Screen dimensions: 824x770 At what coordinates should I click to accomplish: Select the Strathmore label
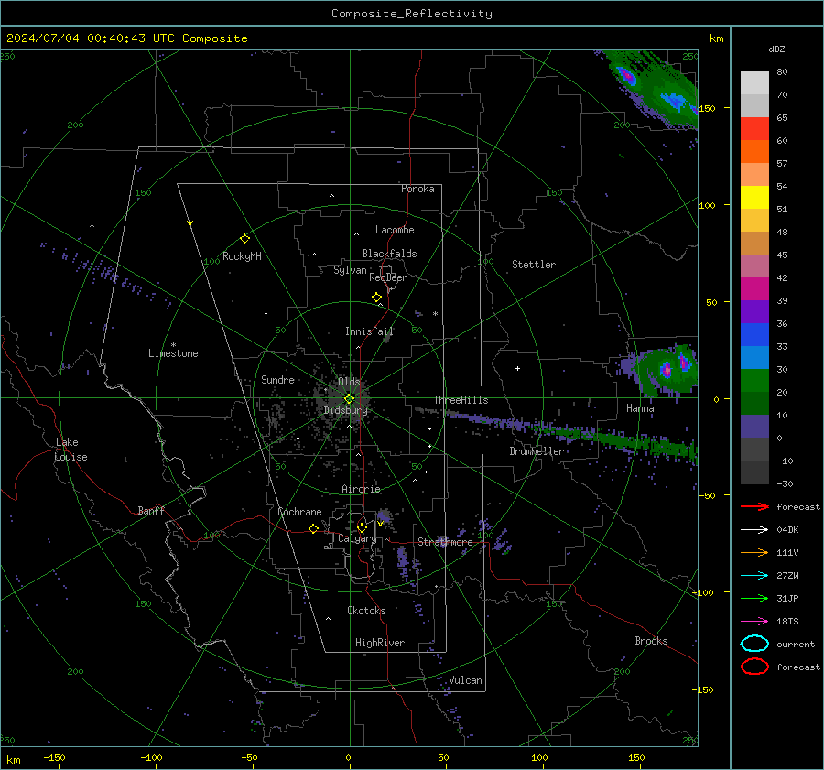coord(445,542)
